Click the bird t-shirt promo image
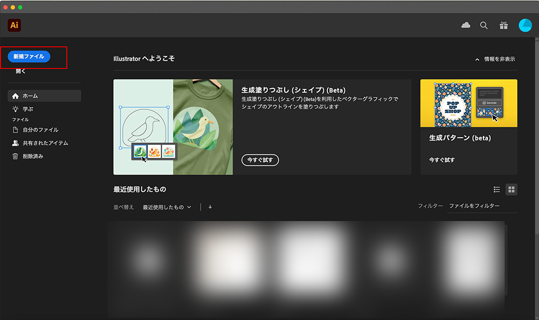The width and height of the screenshot is (539, 320). pyautogui.click(x=173, y=127)
